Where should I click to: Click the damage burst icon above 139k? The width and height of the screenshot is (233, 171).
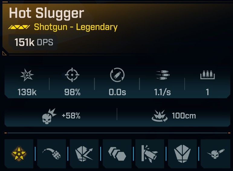[27, 75]
